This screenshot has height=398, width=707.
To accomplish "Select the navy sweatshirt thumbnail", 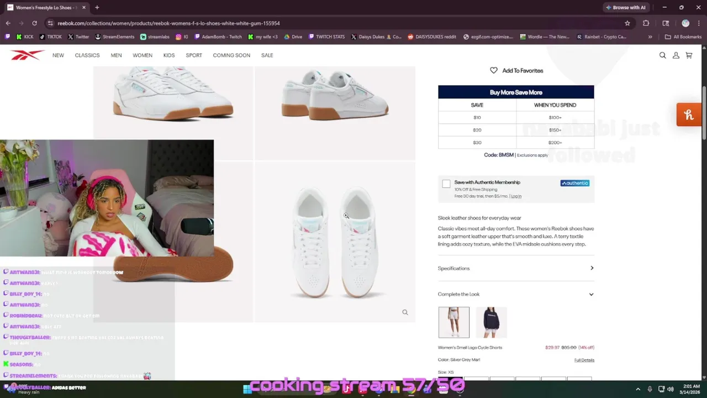I will 491,322.
